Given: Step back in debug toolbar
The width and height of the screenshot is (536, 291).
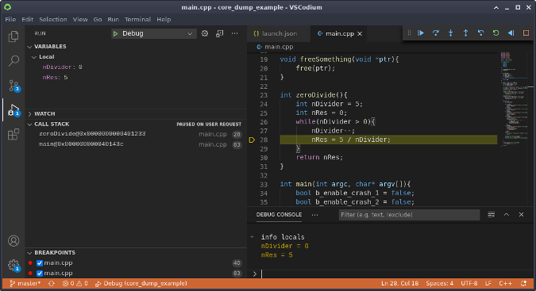Looking at the screenshot, I should tap(481, 33).
